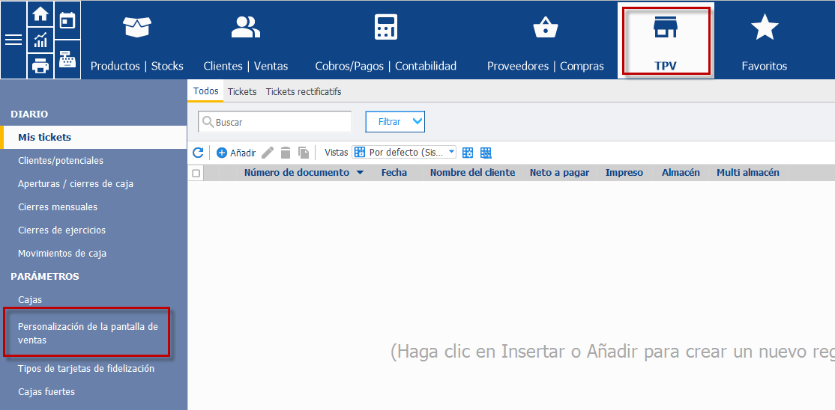This screenshot has height=410, width=835.
Task: Tick the select-all checkbox in the header
Action: coord(196,174)
